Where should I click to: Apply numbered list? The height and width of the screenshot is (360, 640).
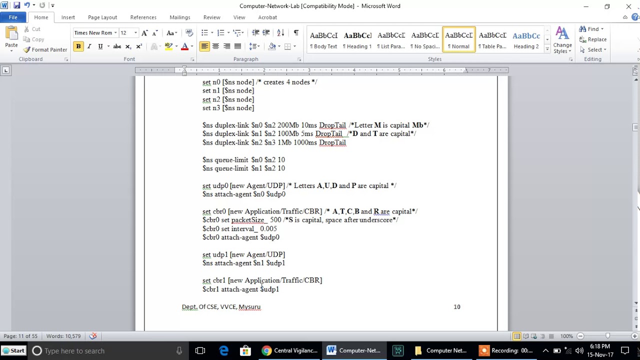220,33
